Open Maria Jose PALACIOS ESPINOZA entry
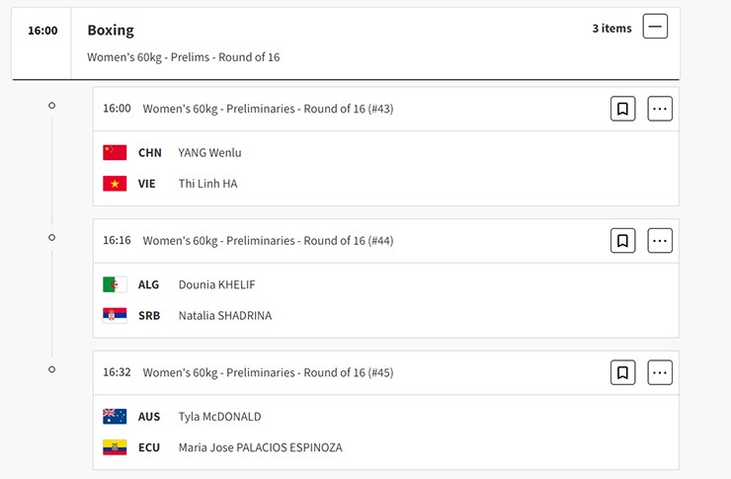The width and height of the screenshot is (731, 479). pos(260,447)
